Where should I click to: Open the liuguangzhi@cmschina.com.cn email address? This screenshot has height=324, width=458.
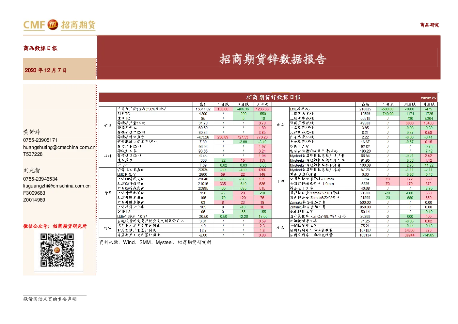(57, 186)
